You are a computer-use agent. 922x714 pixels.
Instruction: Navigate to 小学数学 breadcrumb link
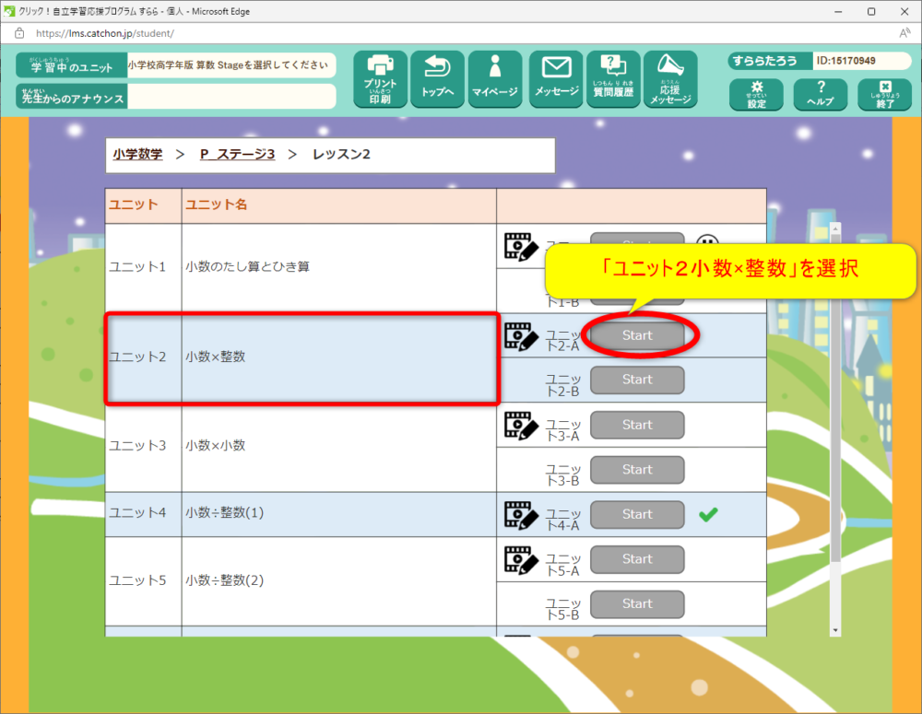click(x=137, y=155)
